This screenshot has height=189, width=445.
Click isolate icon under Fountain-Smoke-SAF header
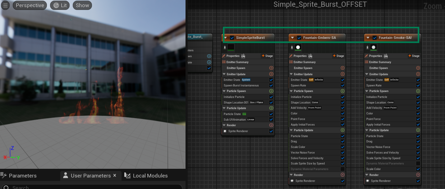[367, 47]
